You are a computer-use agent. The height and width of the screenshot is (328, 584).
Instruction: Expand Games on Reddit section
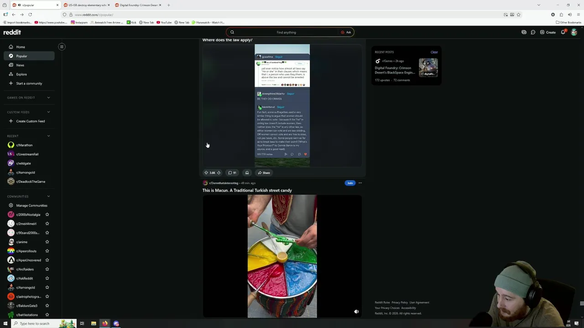pyautogui.click(x=28, y=97)
